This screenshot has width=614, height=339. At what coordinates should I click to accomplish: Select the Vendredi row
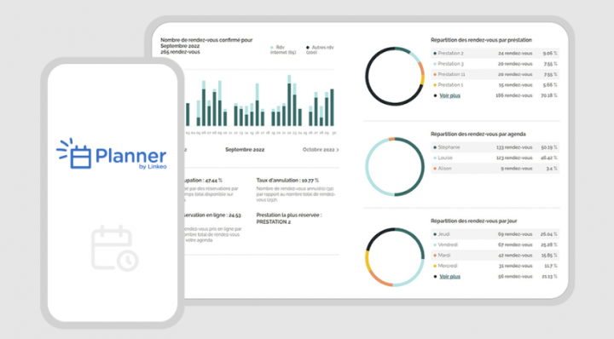pos(495,244)
